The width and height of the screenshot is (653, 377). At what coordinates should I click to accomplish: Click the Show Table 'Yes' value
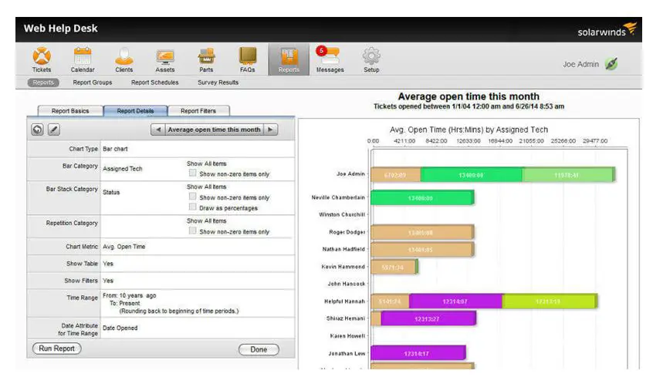pyautogui.click(x=108, y=264)
